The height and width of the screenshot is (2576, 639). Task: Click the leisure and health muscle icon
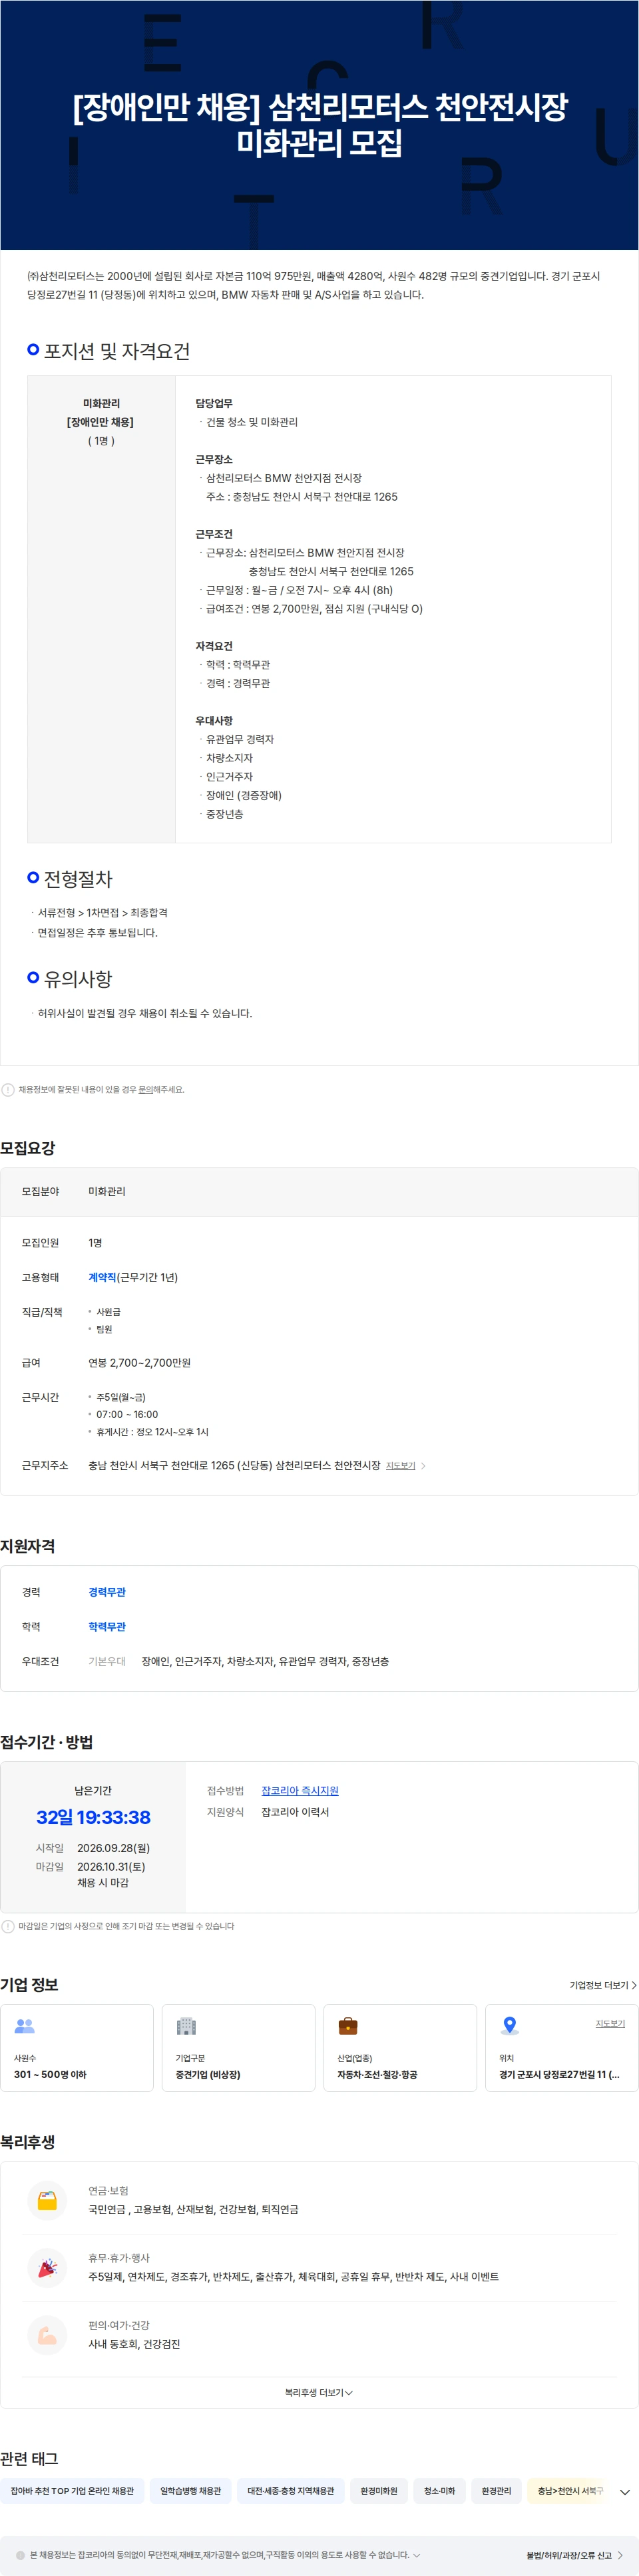click(x=47, y=2335)
